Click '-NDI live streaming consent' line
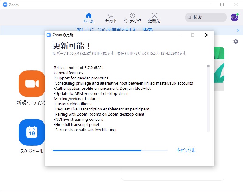Image resolution: width=243 pixels, height=192 pixels. (78, 119)
